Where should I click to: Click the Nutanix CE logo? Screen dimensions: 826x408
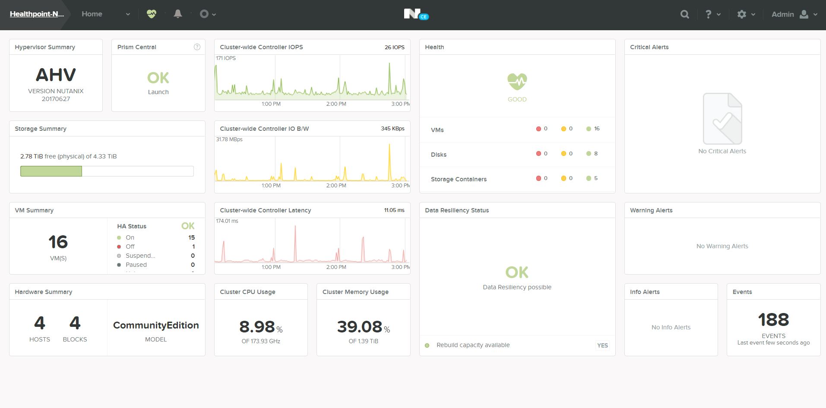415,14
